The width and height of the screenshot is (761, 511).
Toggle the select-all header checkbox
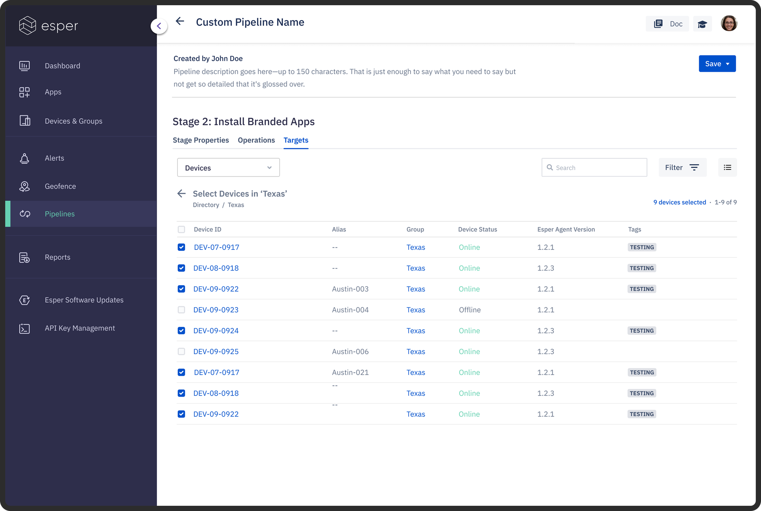181,229
